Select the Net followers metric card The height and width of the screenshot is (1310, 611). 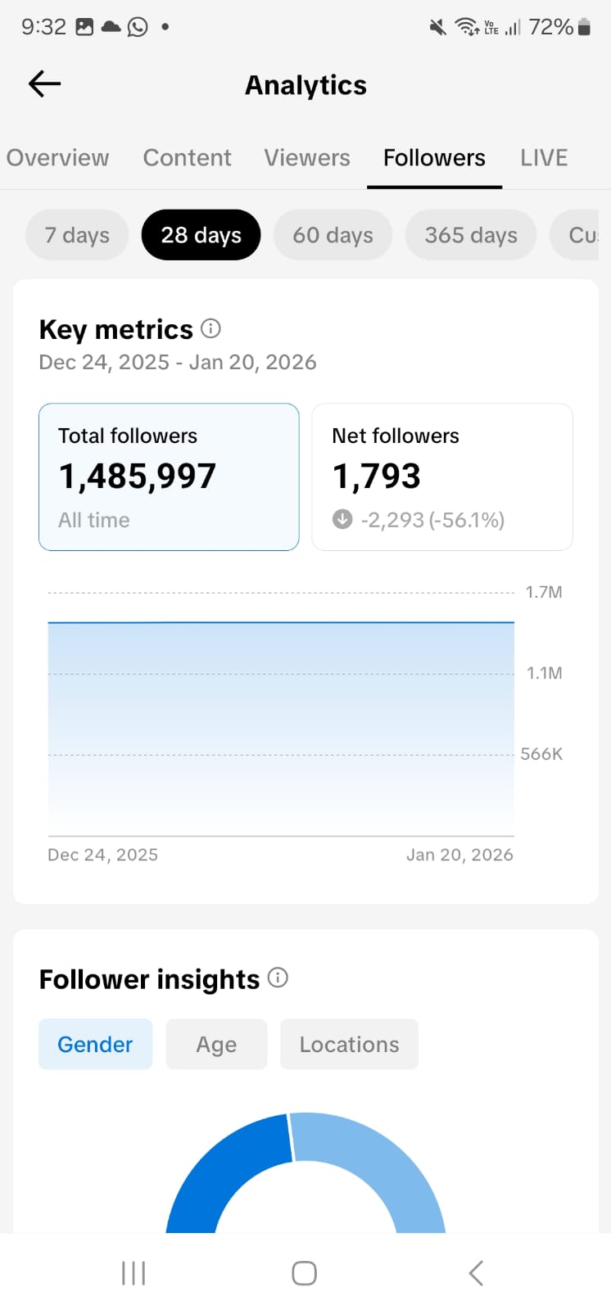441,477
